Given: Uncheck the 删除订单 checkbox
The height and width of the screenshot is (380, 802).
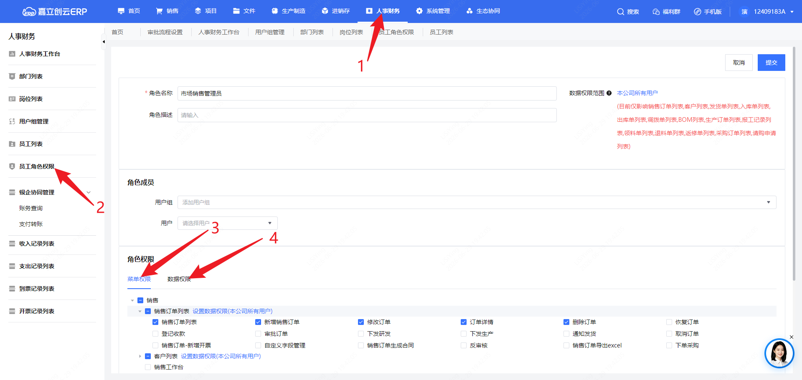Looking at the screenshot, I should [x=566, y=322].
